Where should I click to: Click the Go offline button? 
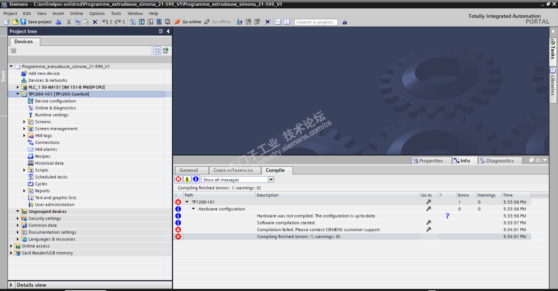218,22
